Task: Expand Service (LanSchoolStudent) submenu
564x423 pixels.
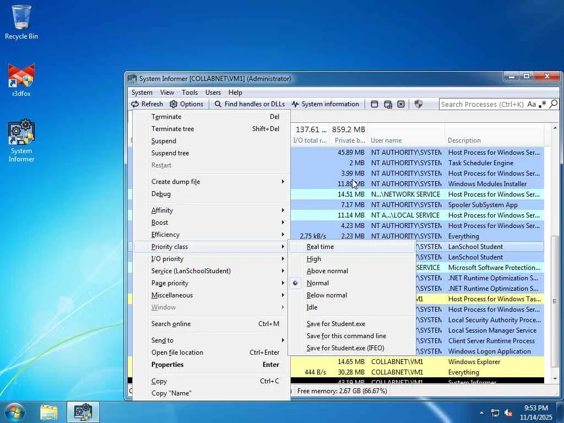Action: (x=211, y=271)
